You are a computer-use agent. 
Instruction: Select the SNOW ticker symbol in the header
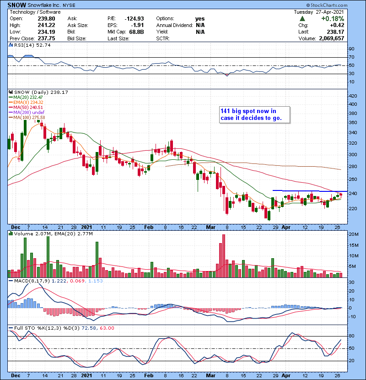(x=17, y=5)
